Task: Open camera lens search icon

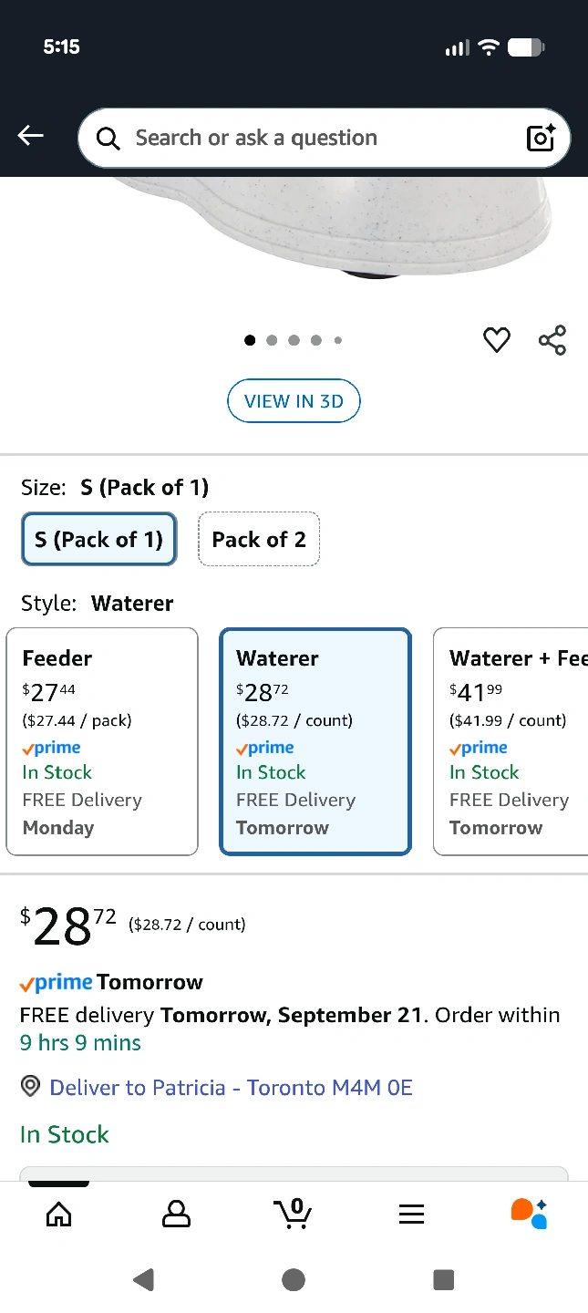Action: coord(541,138)
